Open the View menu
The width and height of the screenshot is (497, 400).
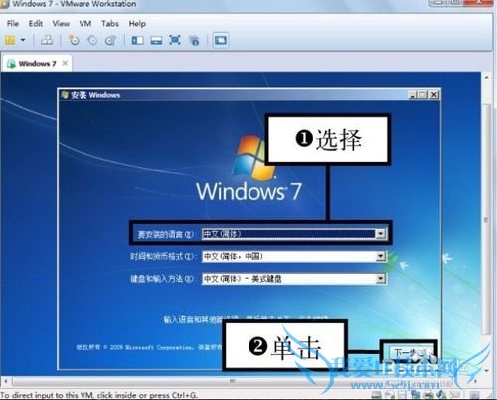pyautogui.click(x=61, y=24)
